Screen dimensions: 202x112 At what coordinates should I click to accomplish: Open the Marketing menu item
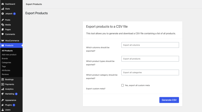click(11, 94)
